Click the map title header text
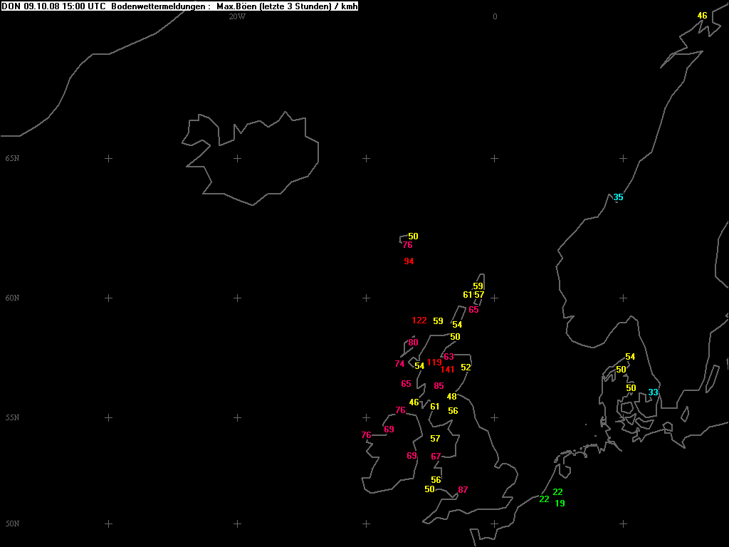The height and width of the screenshot is (547, 729). click(x=179, y=6)
